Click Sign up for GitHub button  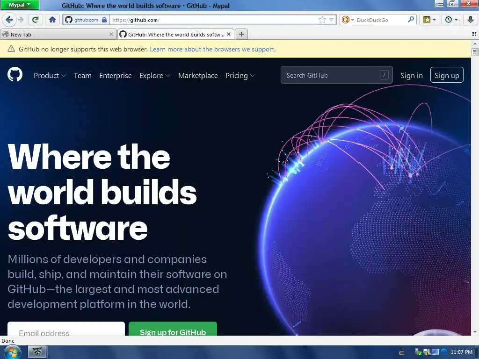point(173,329)
